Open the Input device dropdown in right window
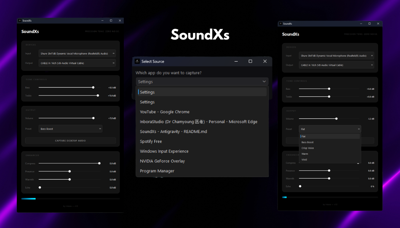Image resolution: width=400 pixels, height=228 pixels. click(x=336, y=55)
